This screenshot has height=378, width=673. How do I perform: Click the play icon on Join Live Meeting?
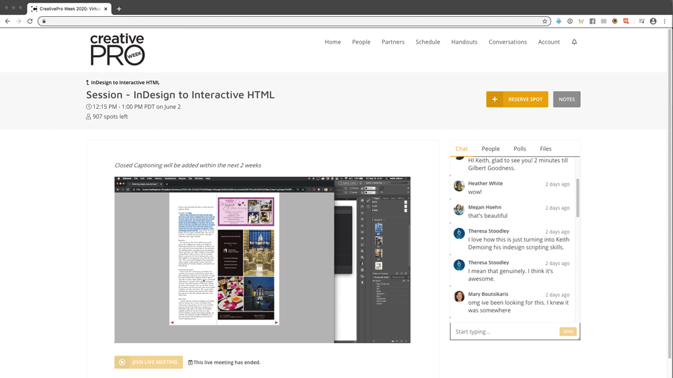[122, 362]
